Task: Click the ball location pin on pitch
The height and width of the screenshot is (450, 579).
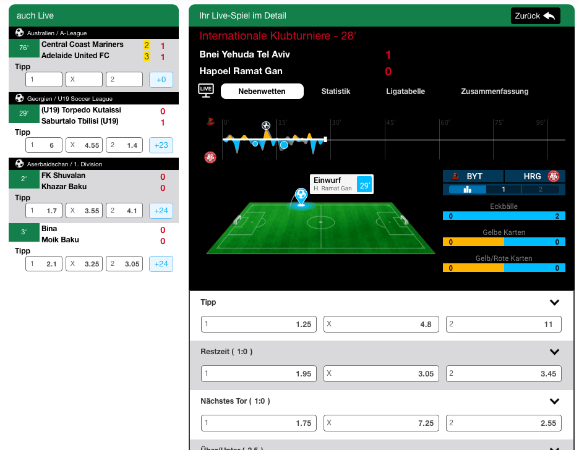Action: coord(301,197)
